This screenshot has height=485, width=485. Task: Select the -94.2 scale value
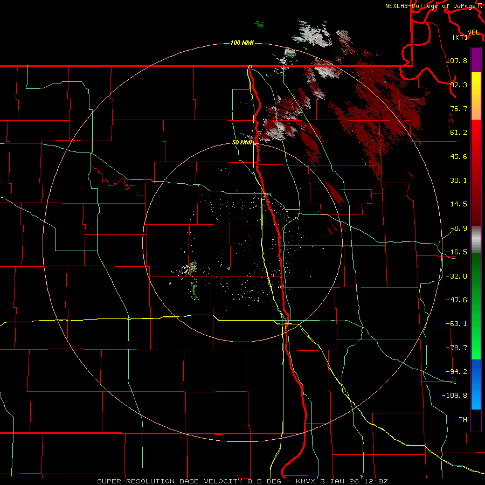tap(456, 372)
